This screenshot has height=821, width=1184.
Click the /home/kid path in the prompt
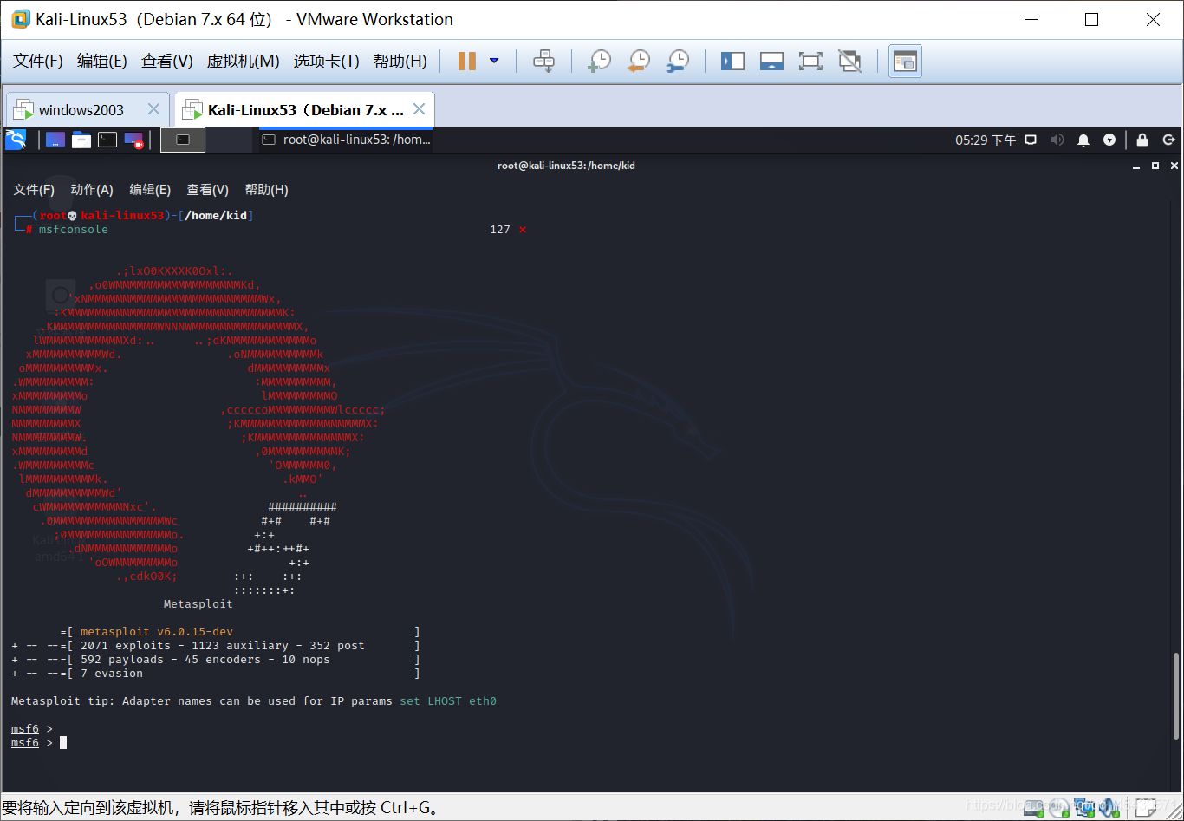click(216, 216)
